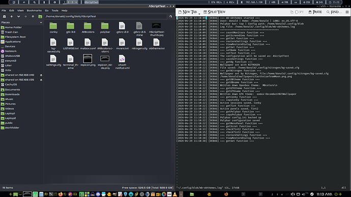Select the MBcolors folder
The image size is (351, 197).
tap(87, 28)
